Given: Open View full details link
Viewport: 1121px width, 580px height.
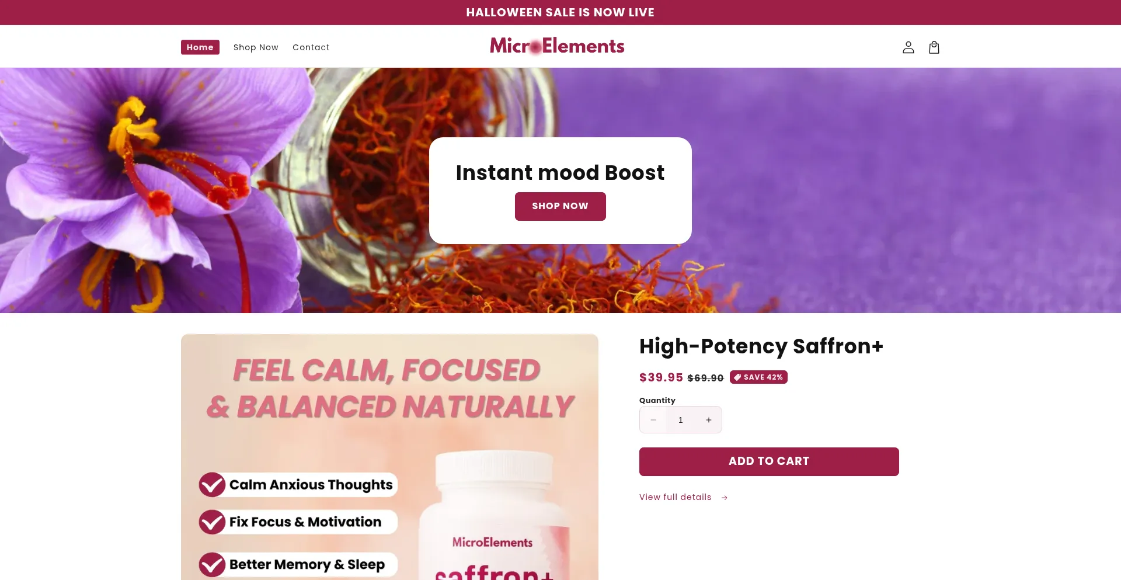Looking at the screenshot, I should tap(676, 497).
